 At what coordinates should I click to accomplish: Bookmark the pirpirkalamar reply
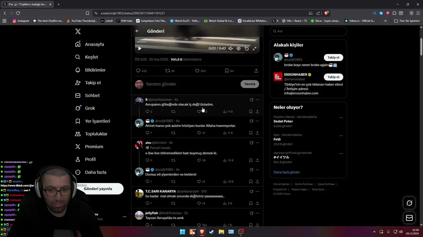251,112
